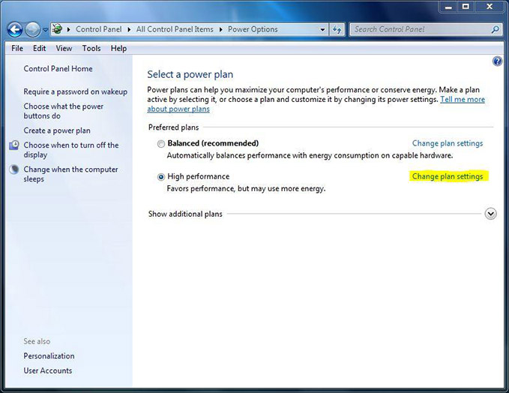
Task: Click the Automatically balances performance description
Action: point(310,155)
